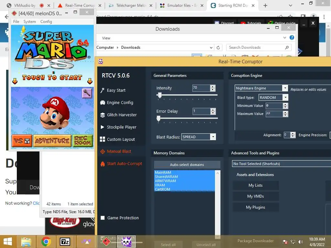Select the Adventure button in game
331x248 pixels.
(52, 141)
